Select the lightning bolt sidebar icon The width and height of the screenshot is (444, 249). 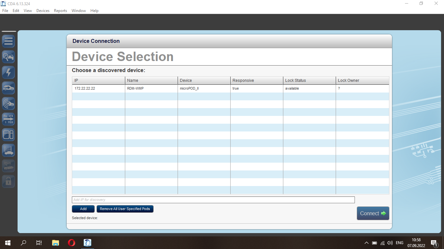point(8,72)
